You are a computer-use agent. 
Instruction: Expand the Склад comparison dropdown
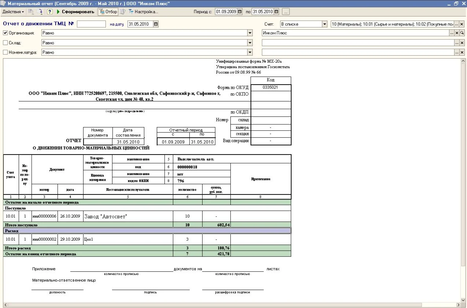(x=250, y=43)
